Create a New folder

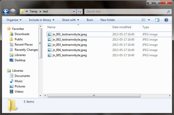click(x=108, y=20)
